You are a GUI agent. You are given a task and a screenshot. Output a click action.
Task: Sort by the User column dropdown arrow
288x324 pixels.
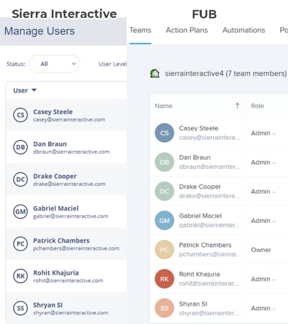point(34,90)
